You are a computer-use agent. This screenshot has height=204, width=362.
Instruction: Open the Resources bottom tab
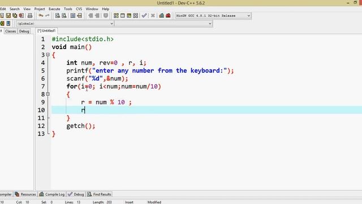coord(25,194)
